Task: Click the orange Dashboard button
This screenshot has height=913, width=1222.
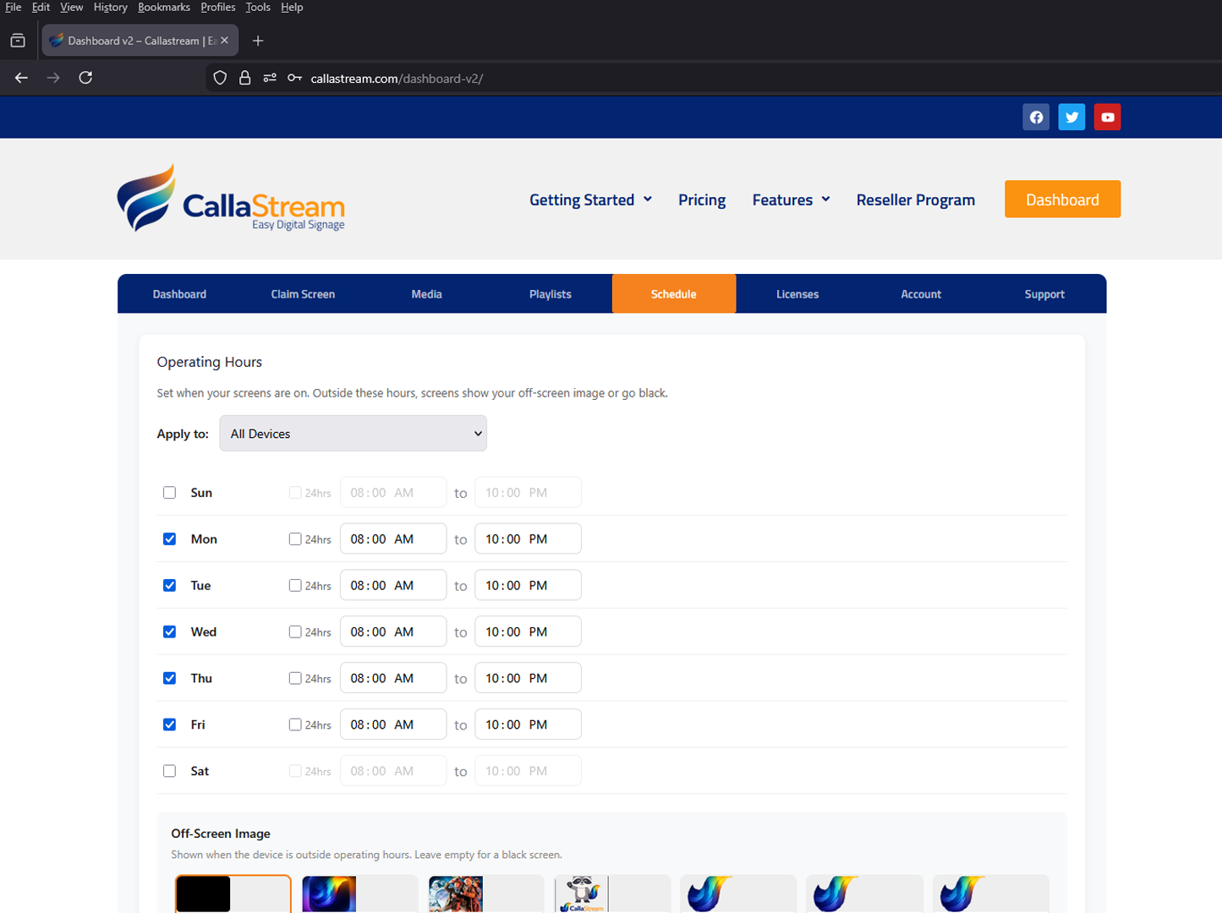Action: pos(1061,199)
